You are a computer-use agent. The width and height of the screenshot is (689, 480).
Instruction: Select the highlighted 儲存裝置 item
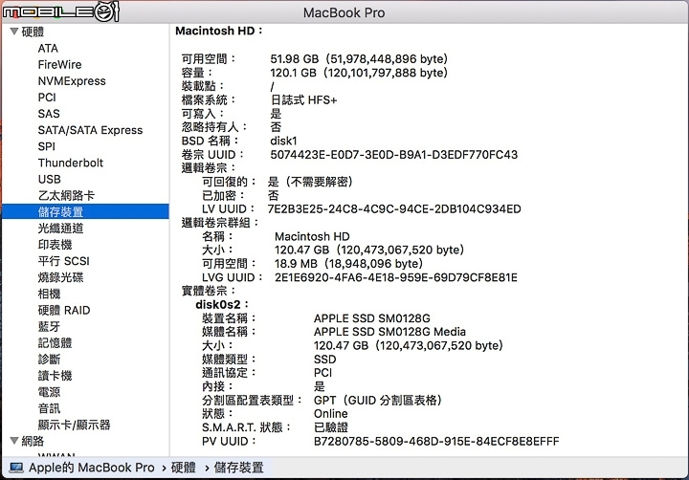[85, 211]
